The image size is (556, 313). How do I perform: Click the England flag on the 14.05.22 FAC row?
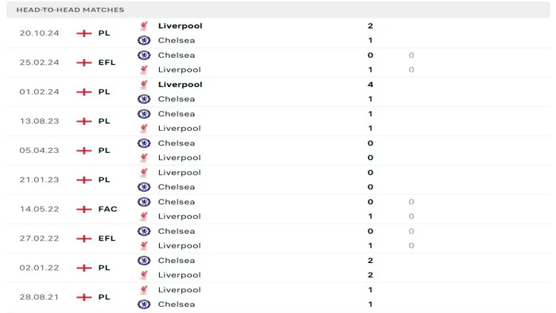[x=84, y=209]
